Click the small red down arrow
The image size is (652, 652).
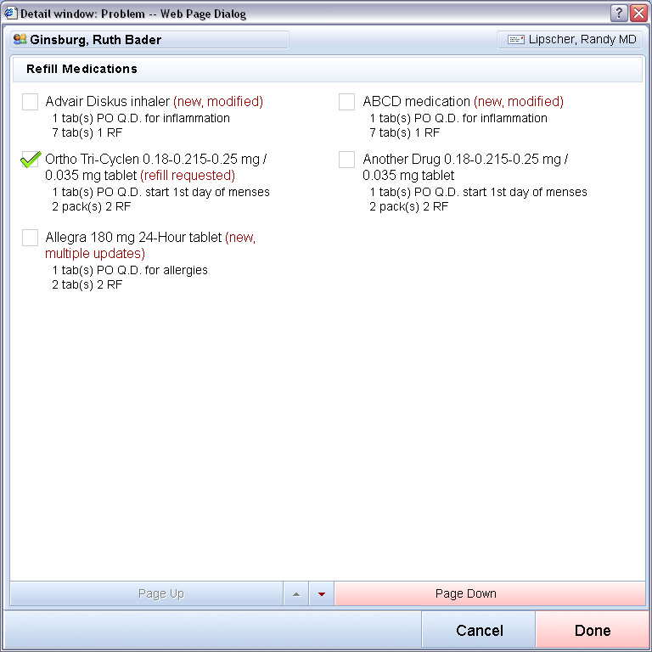[x=322, y=593]
